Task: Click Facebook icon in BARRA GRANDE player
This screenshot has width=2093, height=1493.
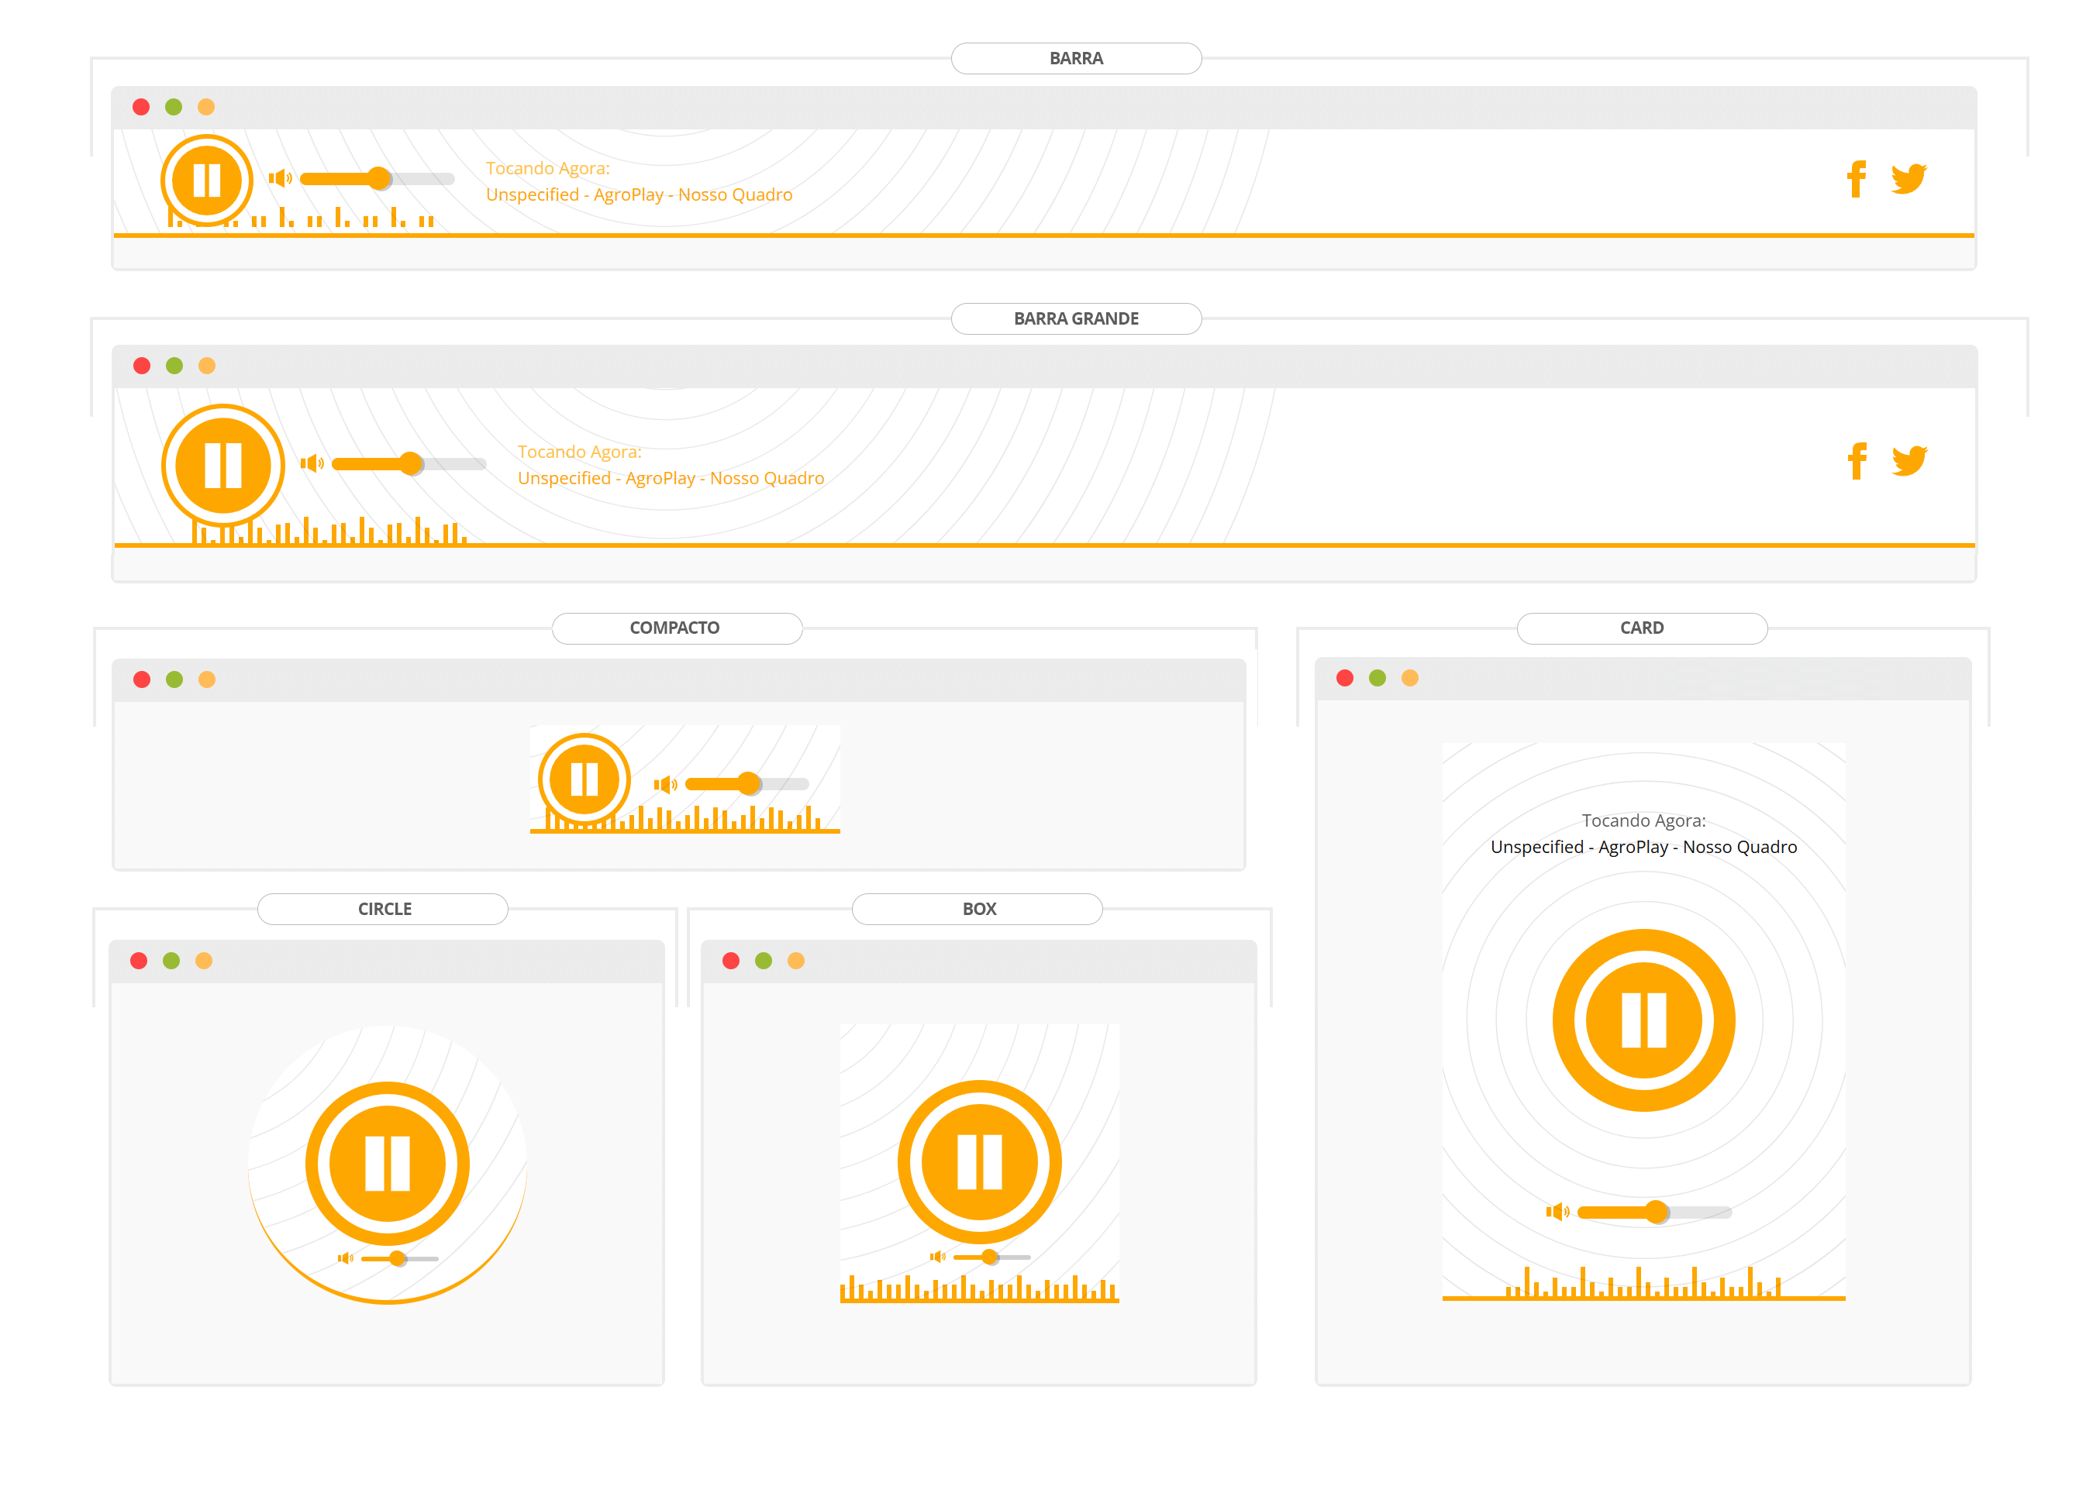Action: click(1857, 460)
